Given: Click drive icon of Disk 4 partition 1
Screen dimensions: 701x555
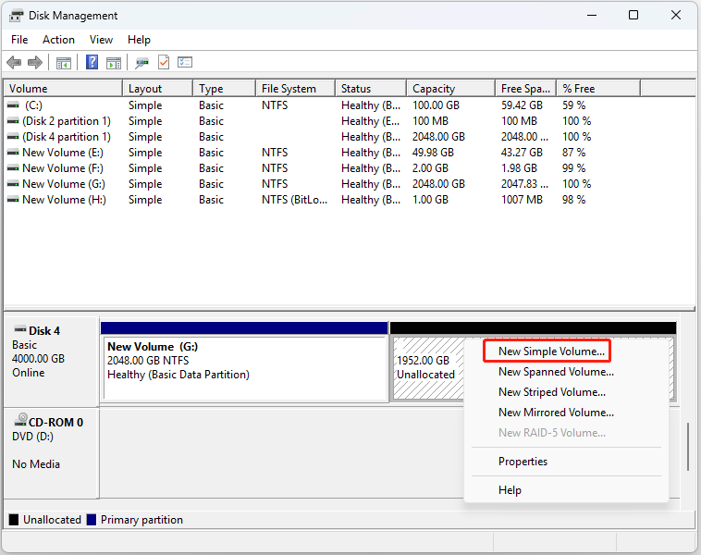Looking at the screenshot, I should coord(14,137).
